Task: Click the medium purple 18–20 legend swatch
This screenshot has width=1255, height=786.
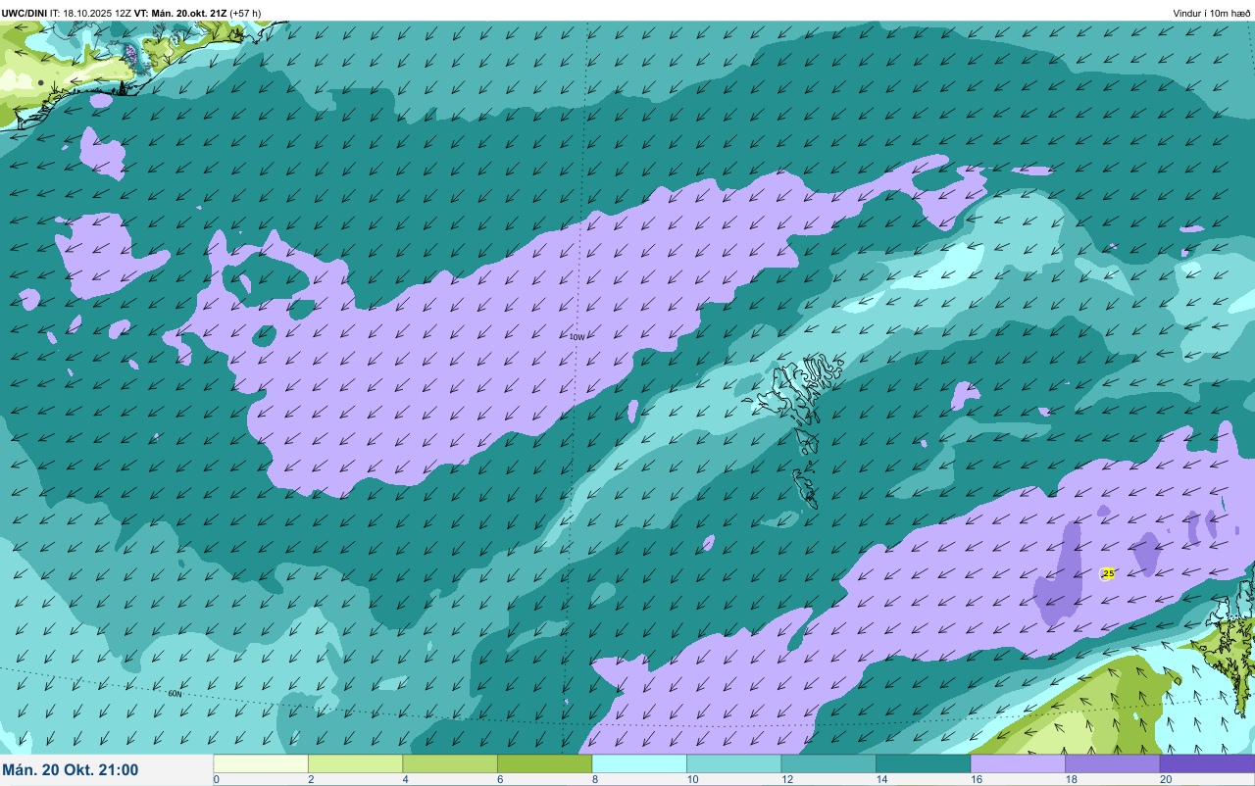Action: tap(1112, 763)
